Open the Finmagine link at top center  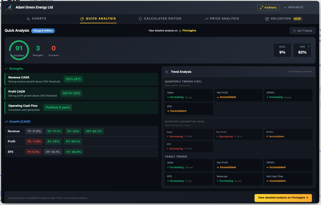[189, 31]
